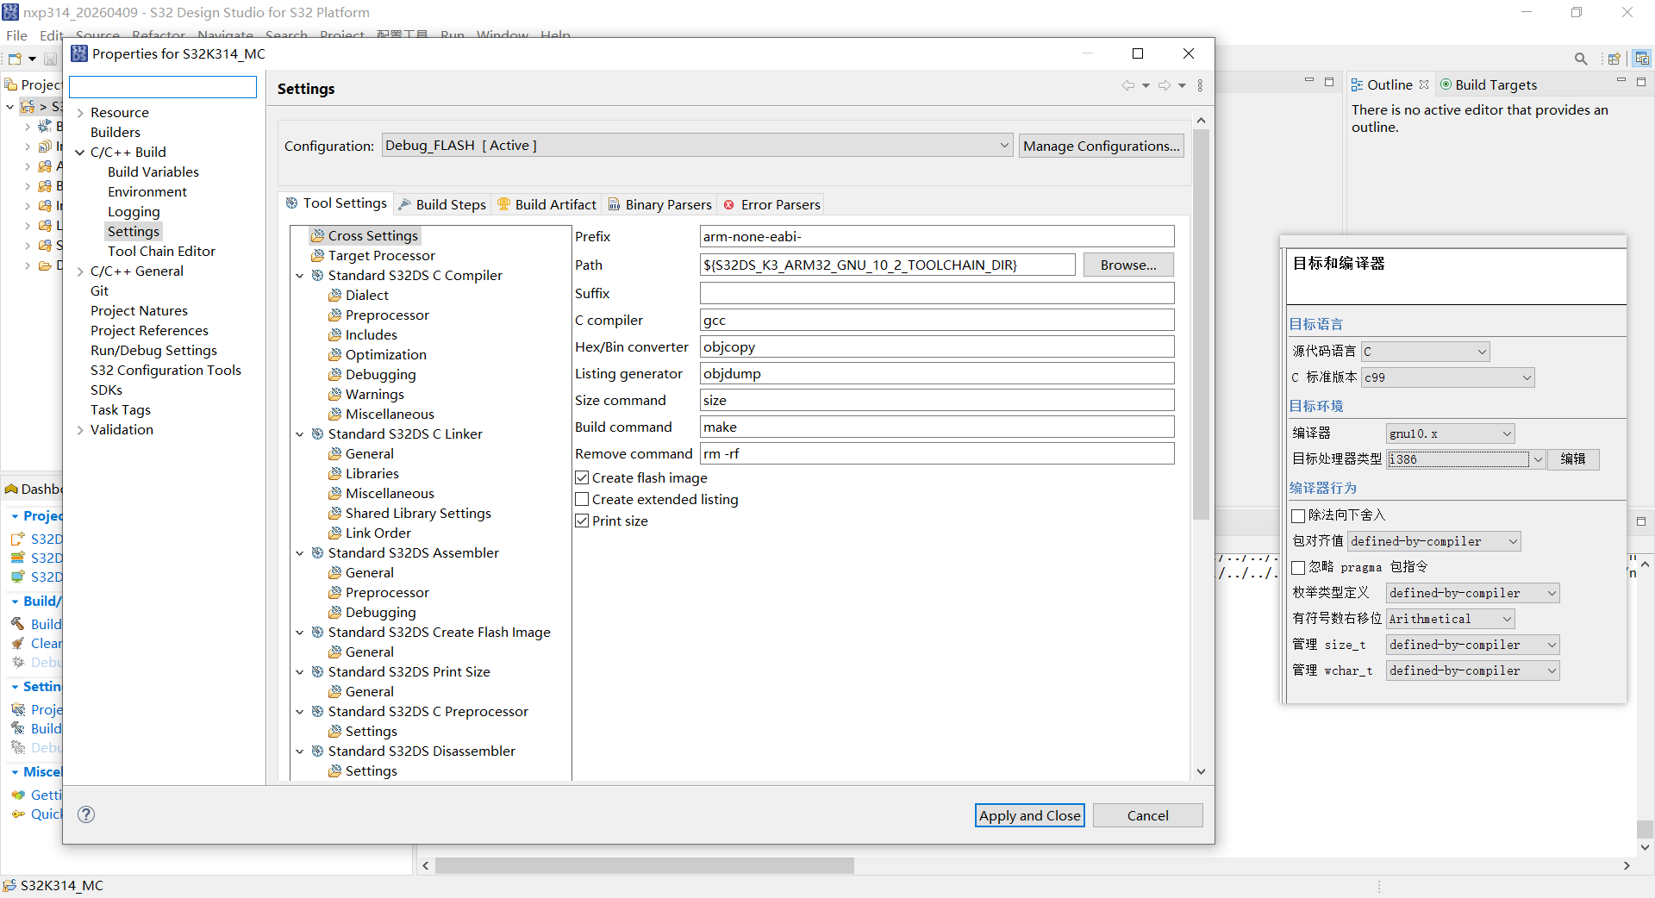
Task: Toggle Print size checkbox
Action: pos(582,521)
